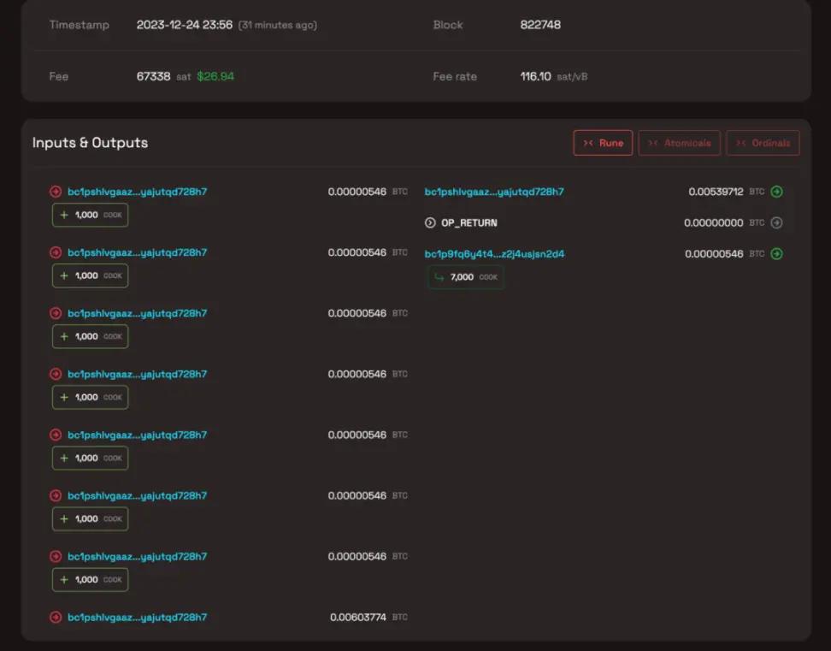Expand the 7,000 COOK rune badge
The width and height of the screenshot is (831, 651).
(x=466, y=277)
